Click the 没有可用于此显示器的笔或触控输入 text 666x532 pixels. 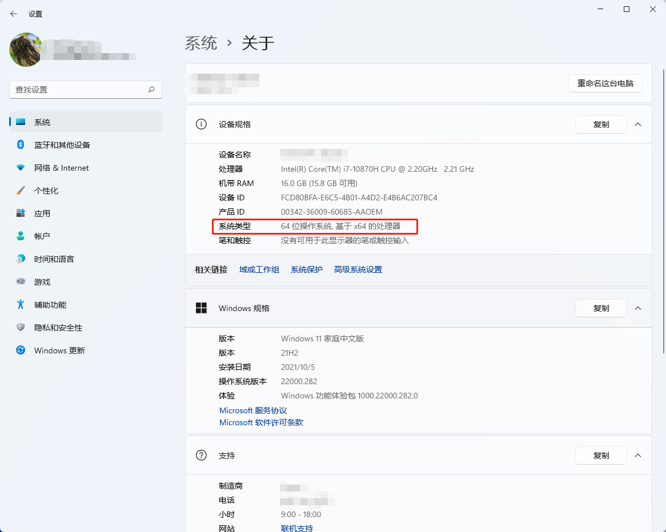point(345,240)
